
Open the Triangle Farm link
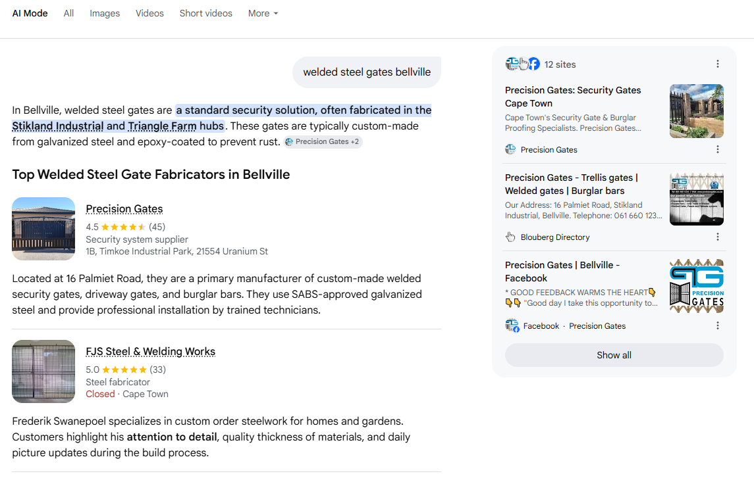(162, 126)
